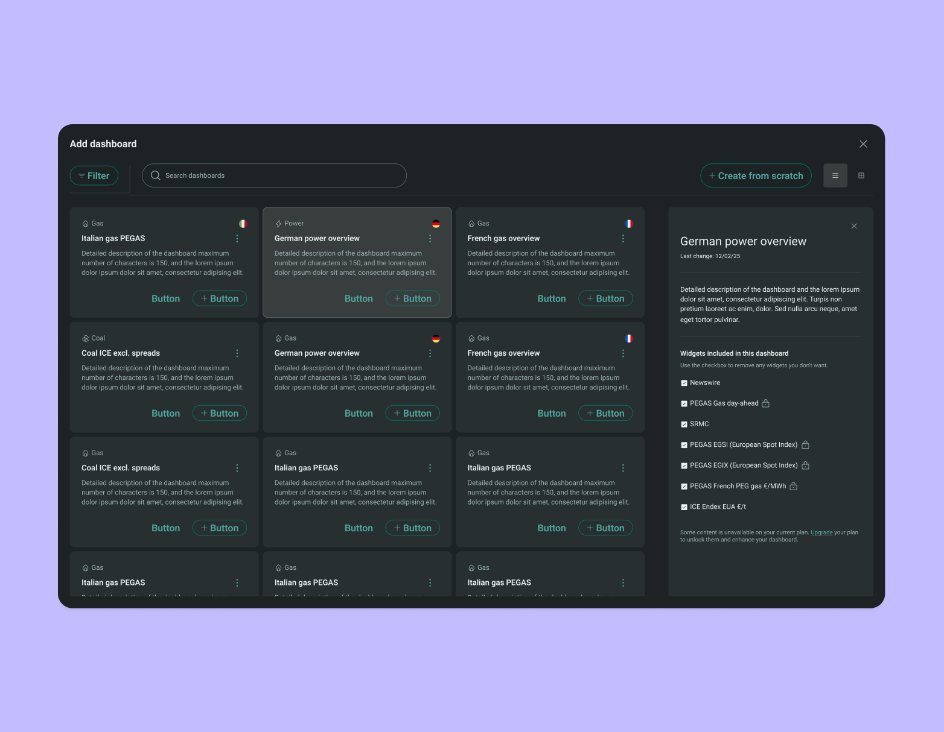Follow the Upgrade plan link
Screen dimensions: 944x732
(x=821, y=532)
